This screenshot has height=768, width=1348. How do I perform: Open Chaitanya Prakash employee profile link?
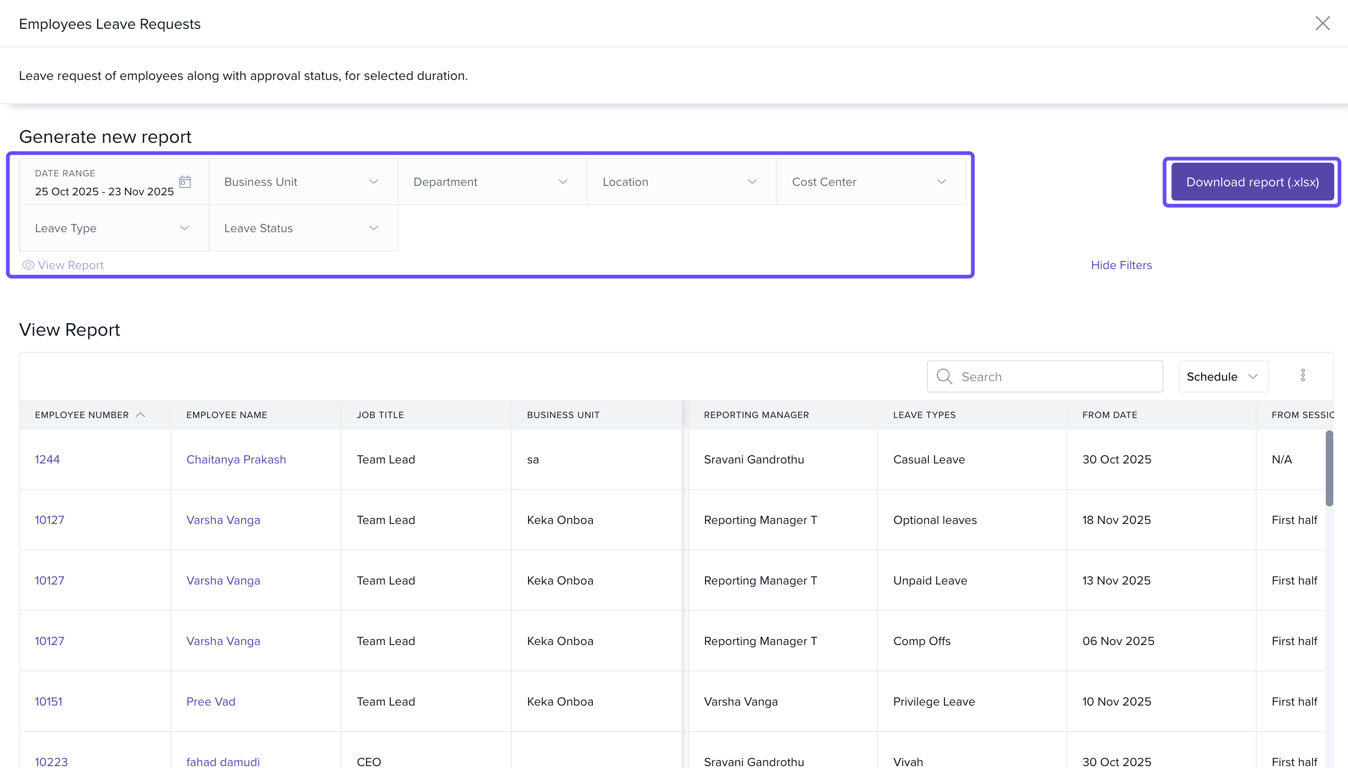236,460
